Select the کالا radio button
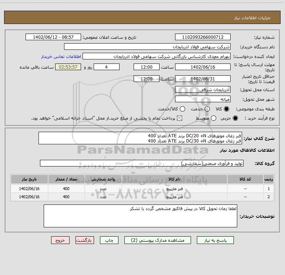 pyautogui.click(x=227, y=109)
